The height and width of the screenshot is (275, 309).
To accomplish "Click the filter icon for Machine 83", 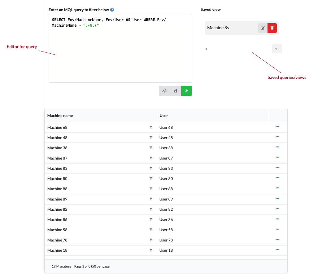I will pyautogui.click(x=151, y=169).
